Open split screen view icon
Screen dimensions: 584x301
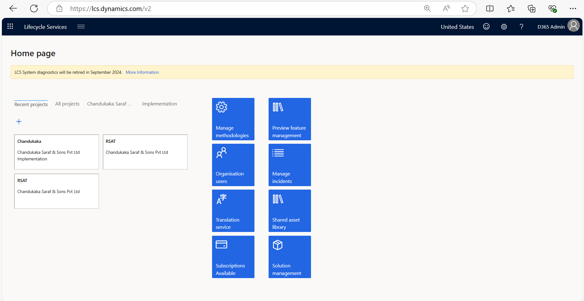tap(490, 8)
